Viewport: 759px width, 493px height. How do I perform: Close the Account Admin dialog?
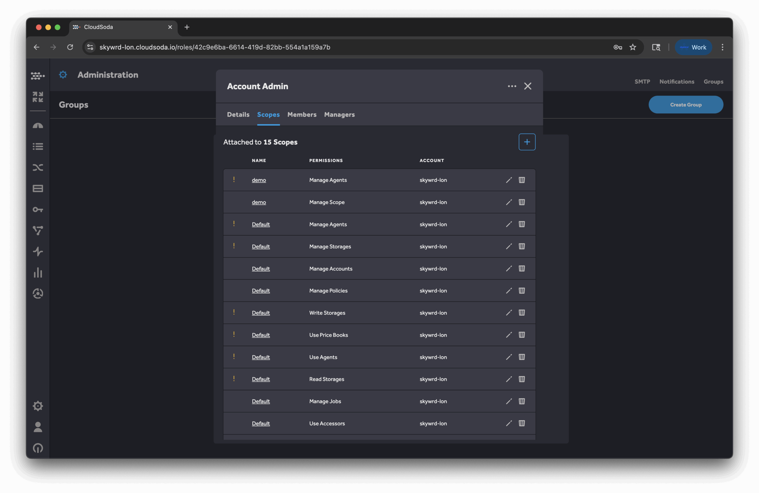point(528,86)
